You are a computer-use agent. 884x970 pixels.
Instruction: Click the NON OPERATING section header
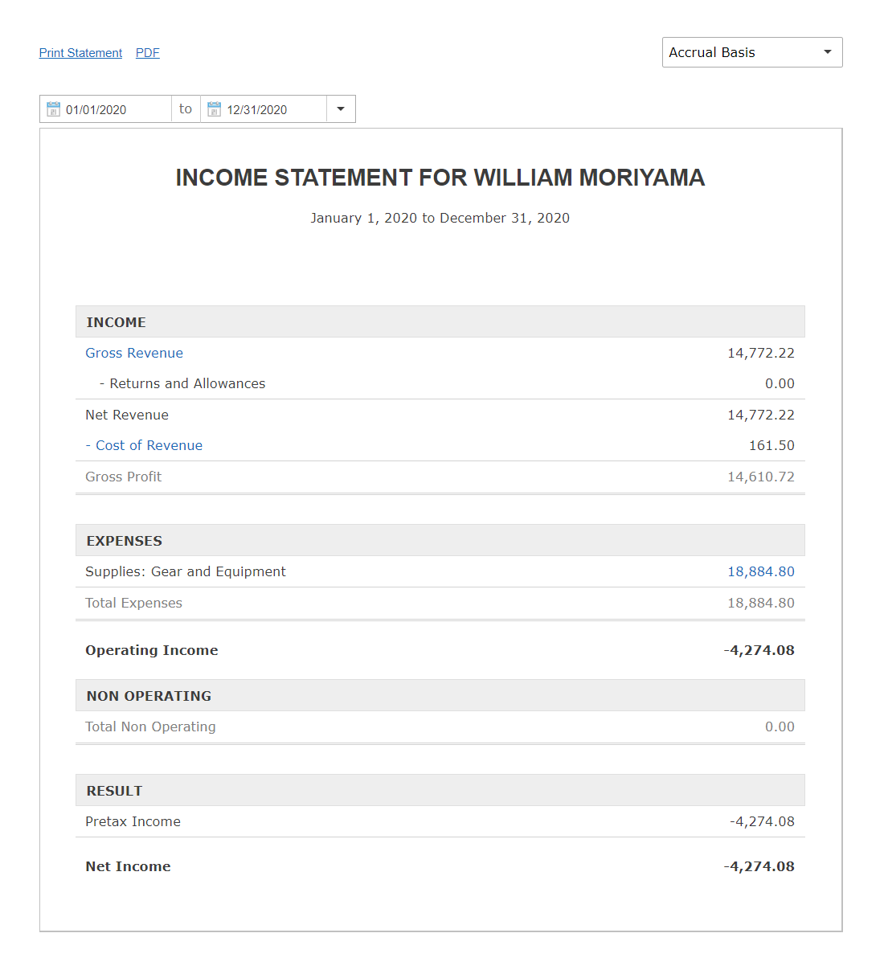point(440,695)
